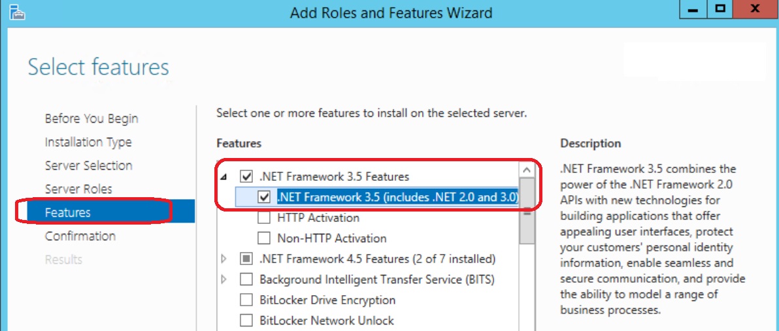The width and height of the screenshot is (779, 331).
Task: Enable BitLocker Drive Encryption feature
Action: click(x=246, y=300)
